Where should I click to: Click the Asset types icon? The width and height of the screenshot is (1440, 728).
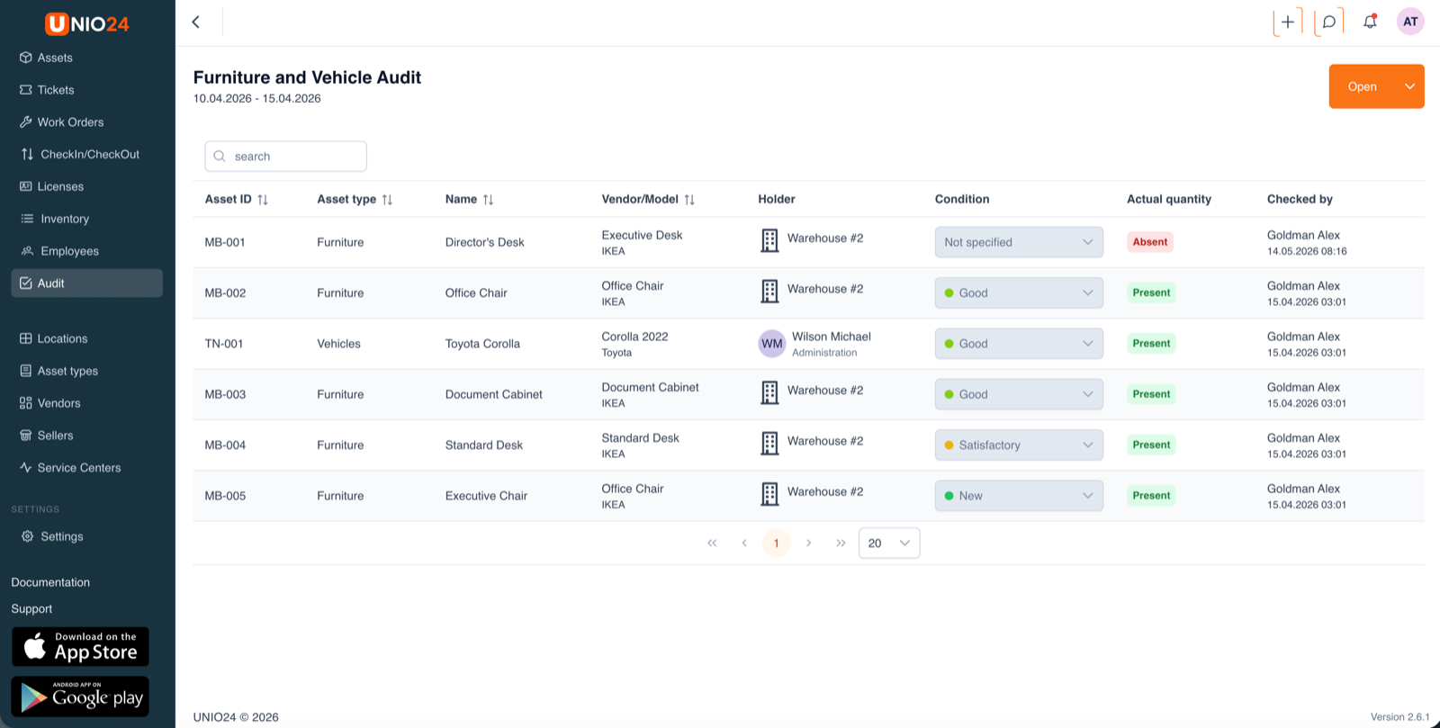(26, 371)
